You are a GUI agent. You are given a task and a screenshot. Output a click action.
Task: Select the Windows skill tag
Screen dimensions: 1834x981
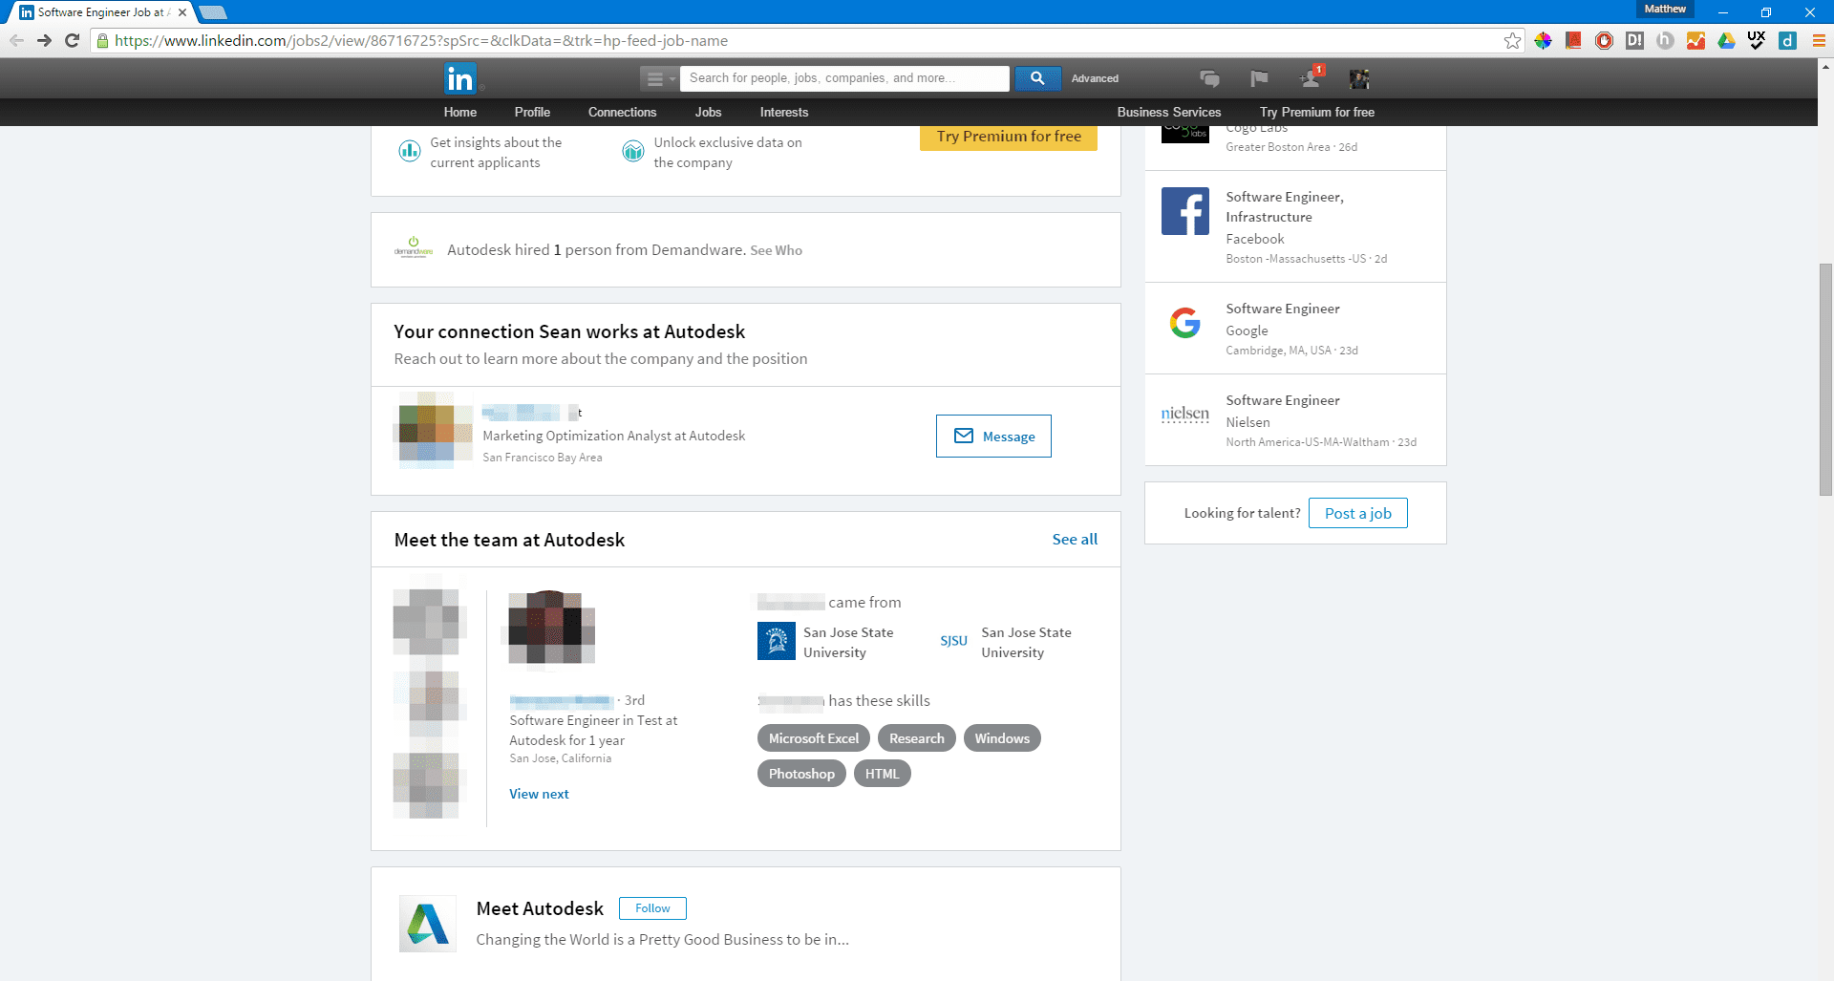[1002, 738]
